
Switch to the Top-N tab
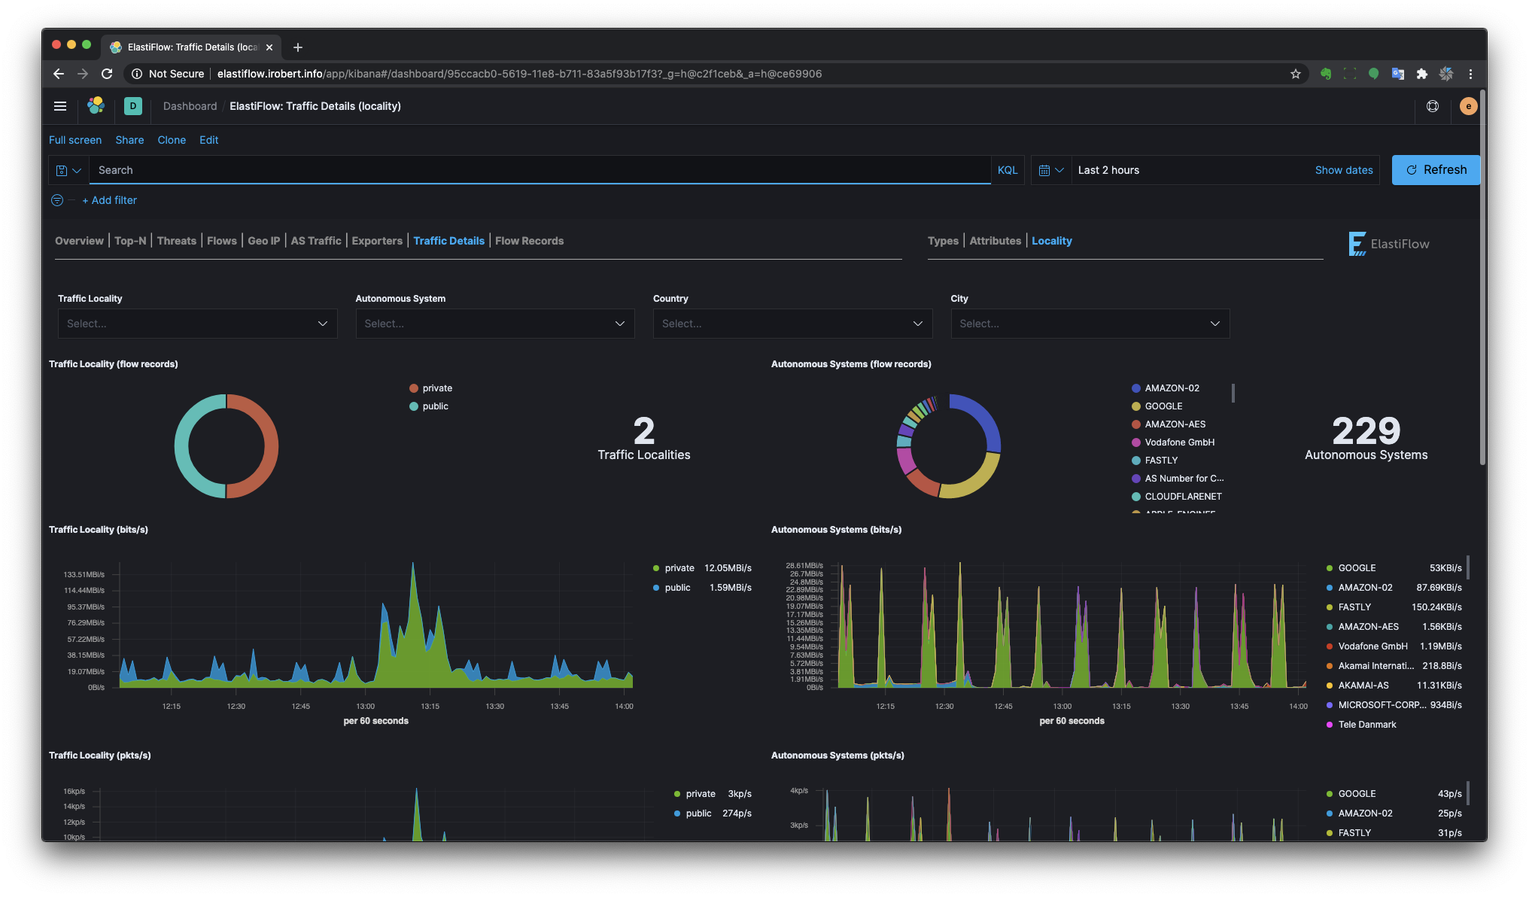(130, 241)
